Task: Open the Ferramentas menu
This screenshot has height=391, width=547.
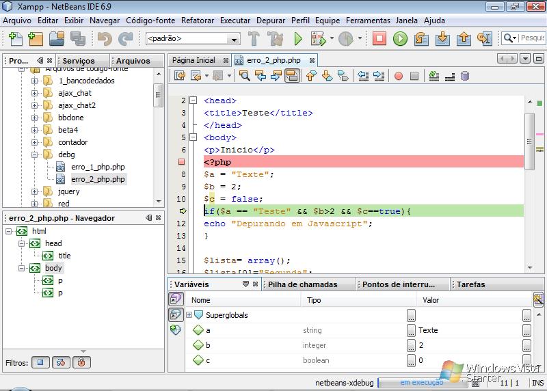Action: (368, 21)
